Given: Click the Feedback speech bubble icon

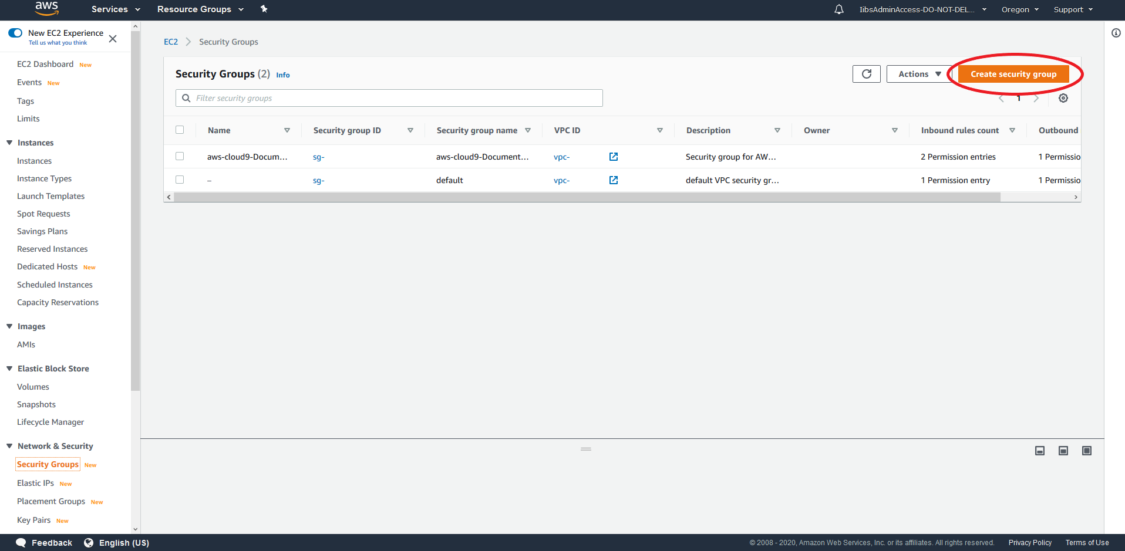Looking at the screenshot, I should (x=21, y=542).
